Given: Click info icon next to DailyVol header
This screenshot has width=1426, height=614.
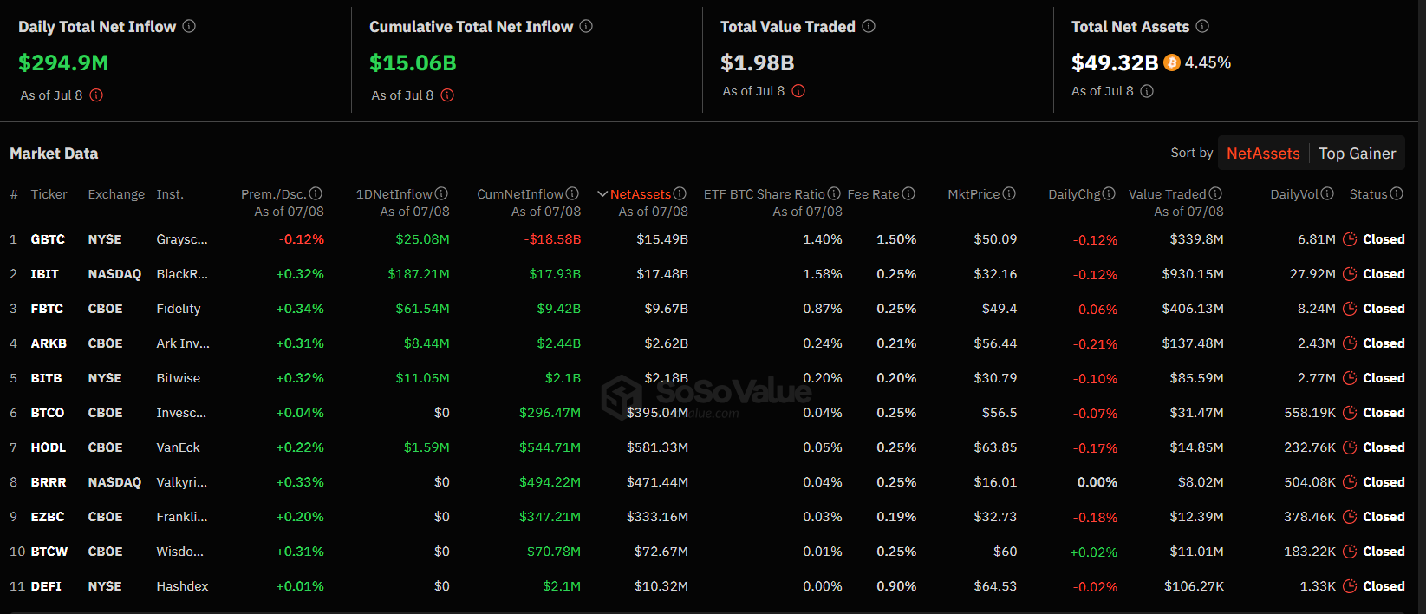Looking at the screenshot, I should tap(1327, 193).
